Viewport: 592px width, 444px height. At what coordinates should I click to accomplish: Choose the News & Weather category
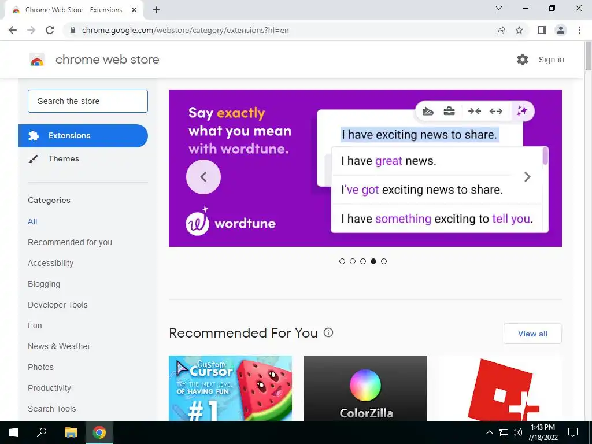[59, 346]
